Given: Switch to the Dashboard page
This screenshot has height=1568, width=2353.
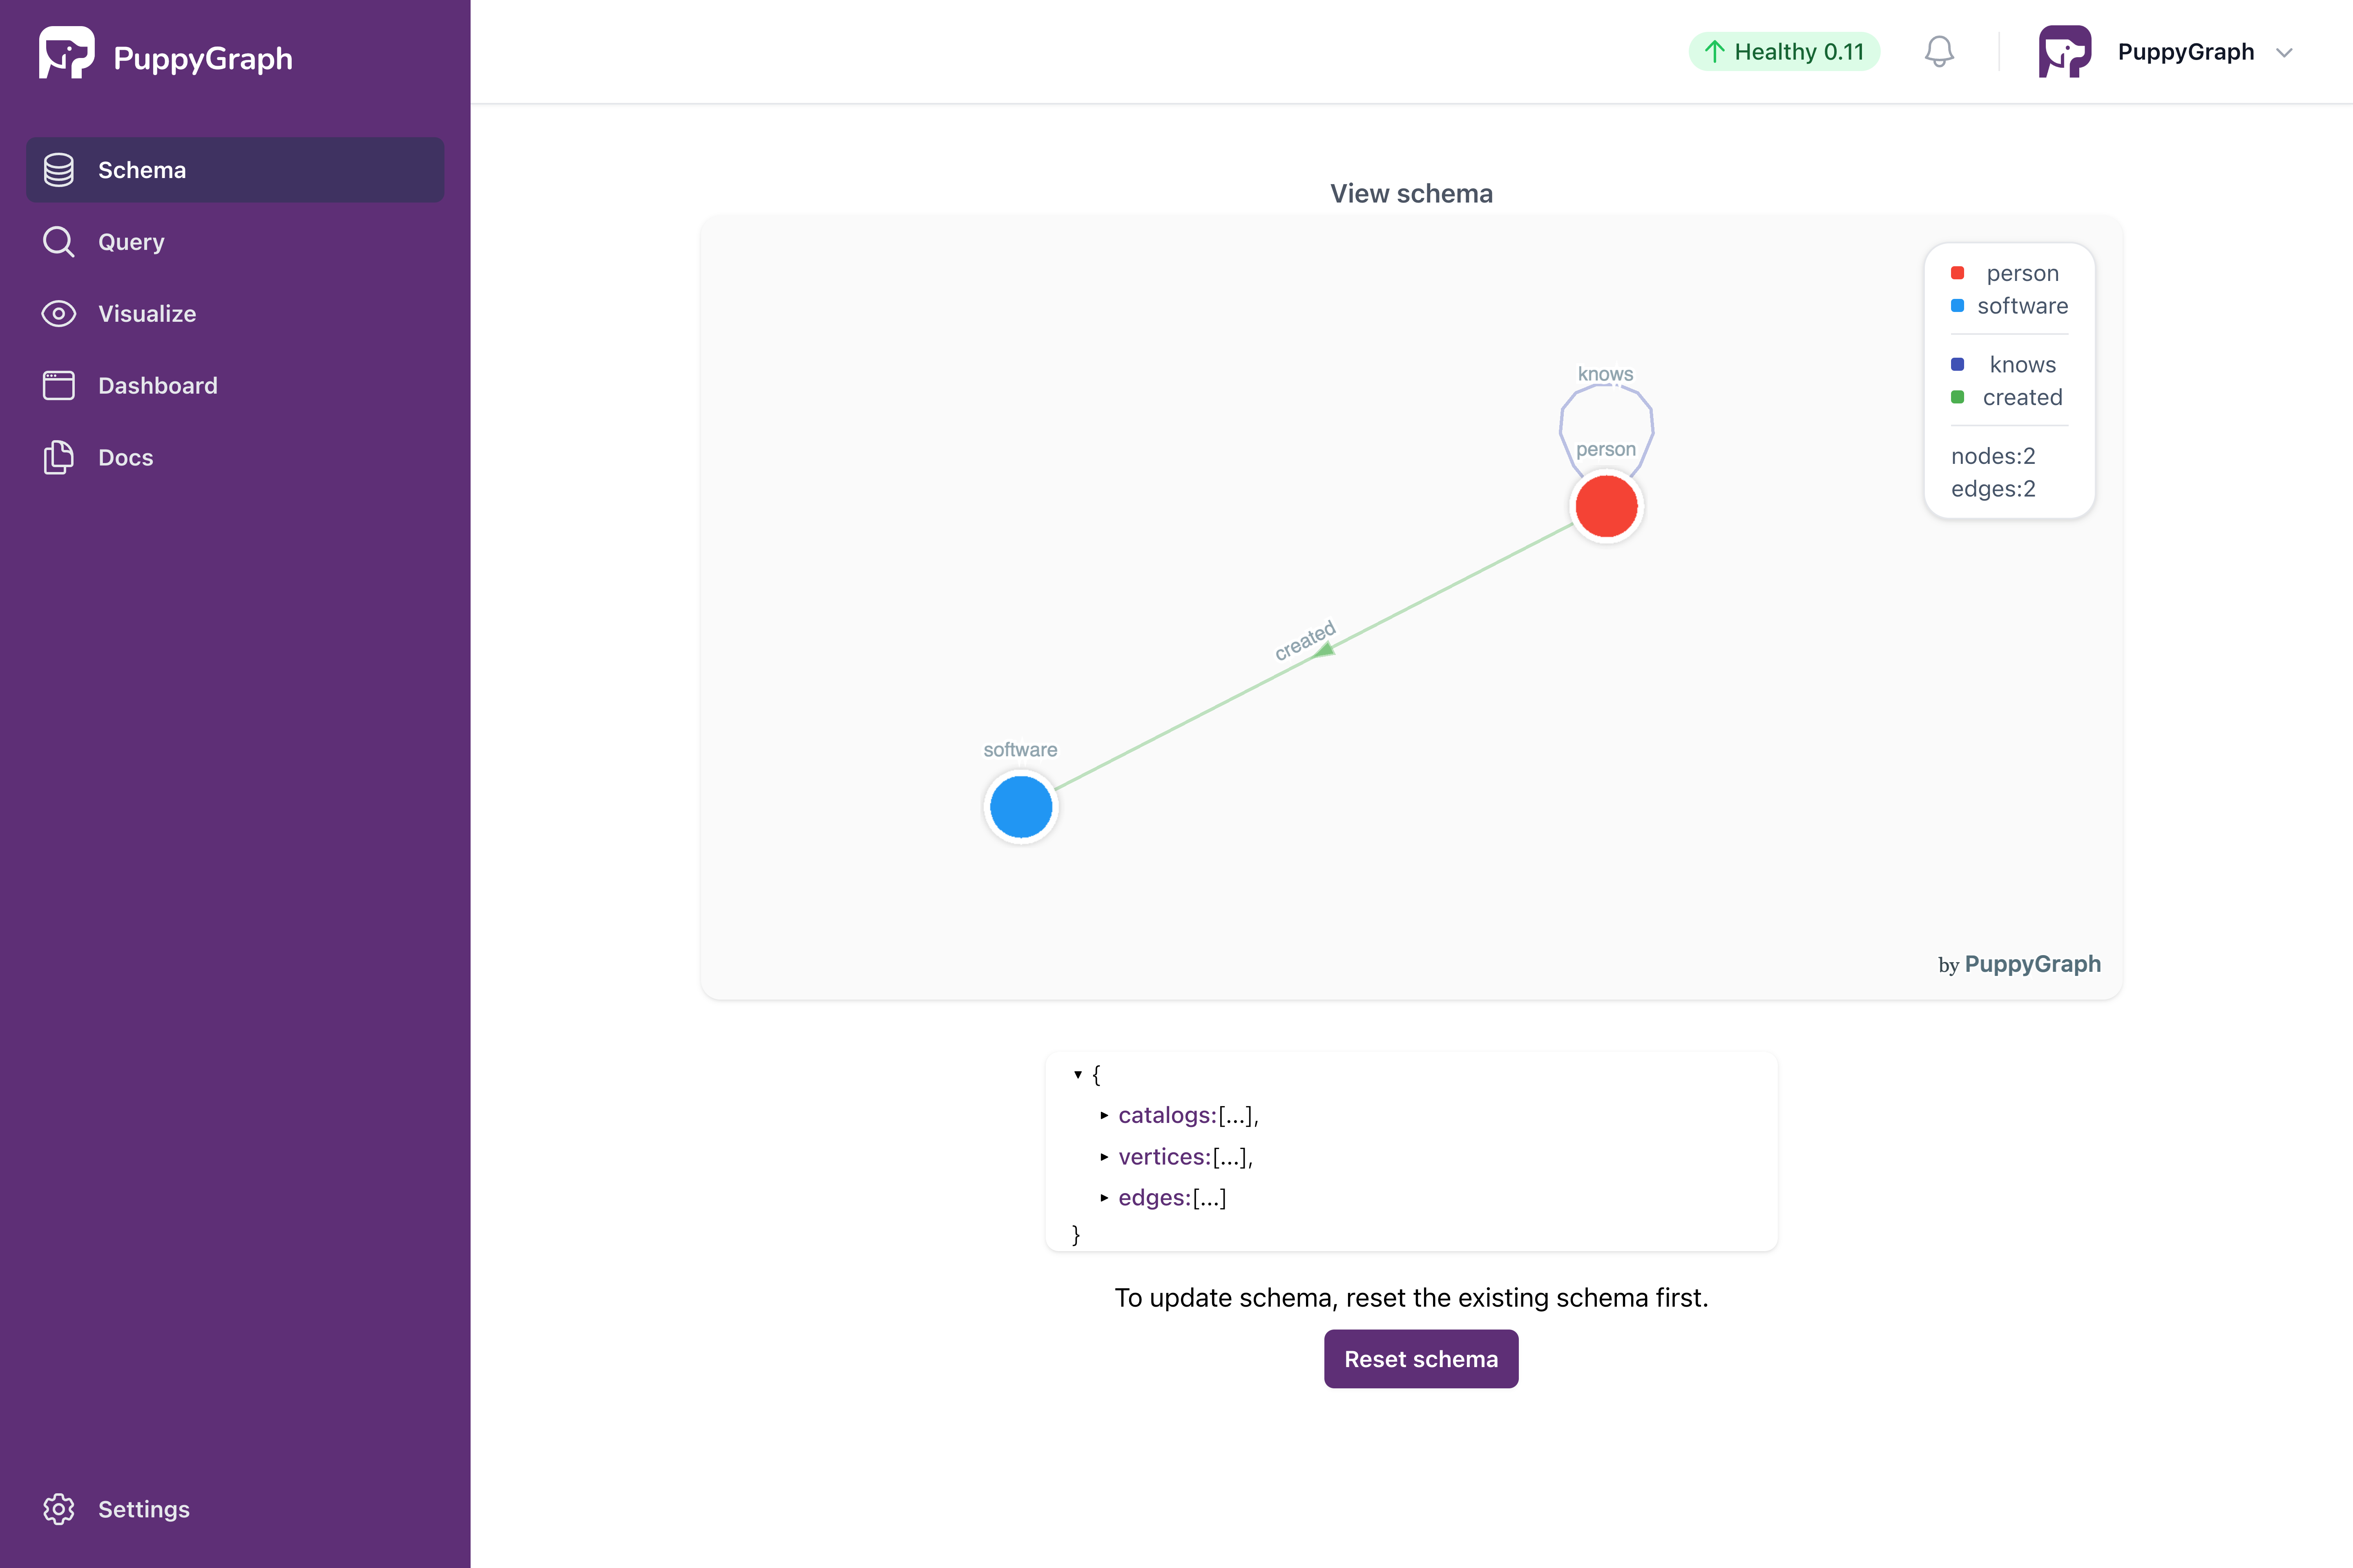Looking at the screenshot, I should tap(235, 386).
